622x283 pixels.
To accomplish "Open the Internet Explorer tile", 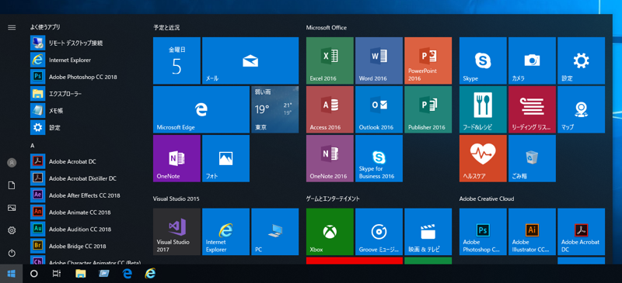I will coord(225,232).
